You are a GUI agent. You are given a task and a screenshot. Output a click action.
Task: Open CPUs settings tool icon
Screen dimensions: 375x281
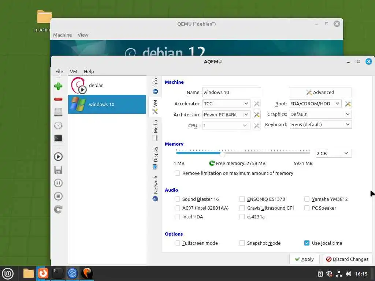(x=257, y=126)
